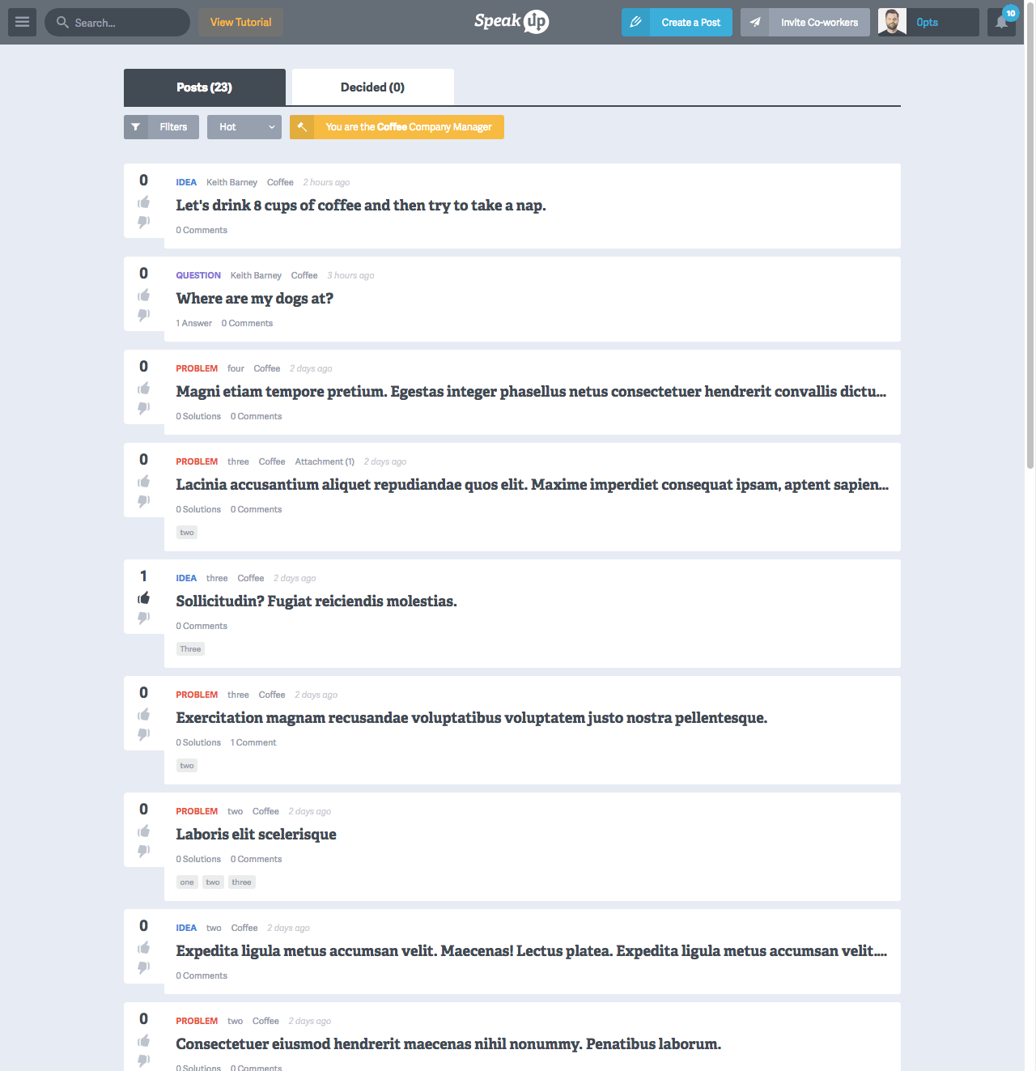
Task: Downvote the 'Where are my dogs at?' post
Action: pos(144,315)
